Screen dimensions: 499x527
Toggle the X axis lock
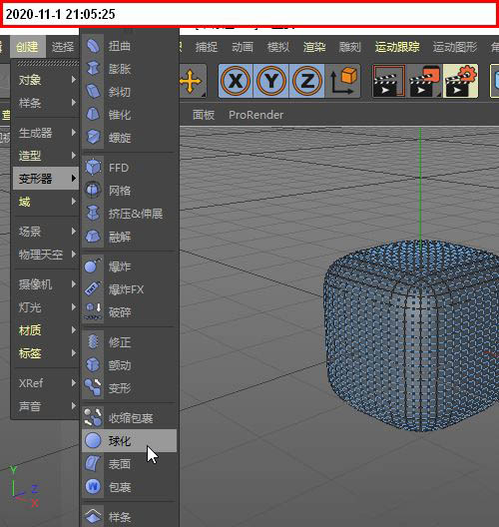coord(236,81)
